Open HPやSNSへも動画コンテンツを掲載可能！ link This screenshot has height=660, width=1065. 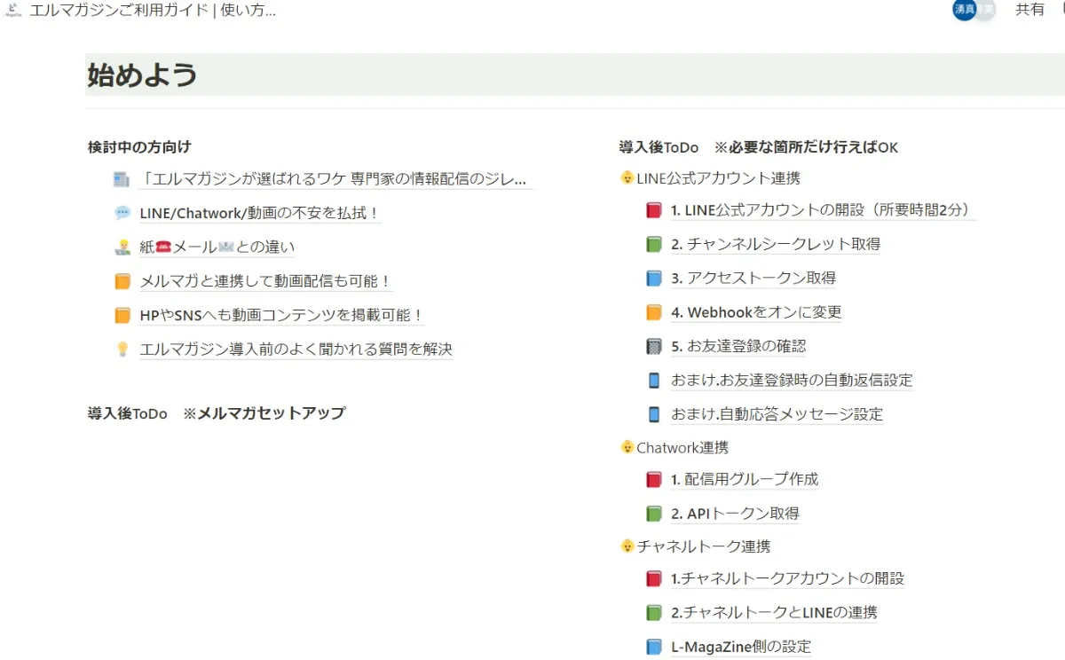click(281, 315)
